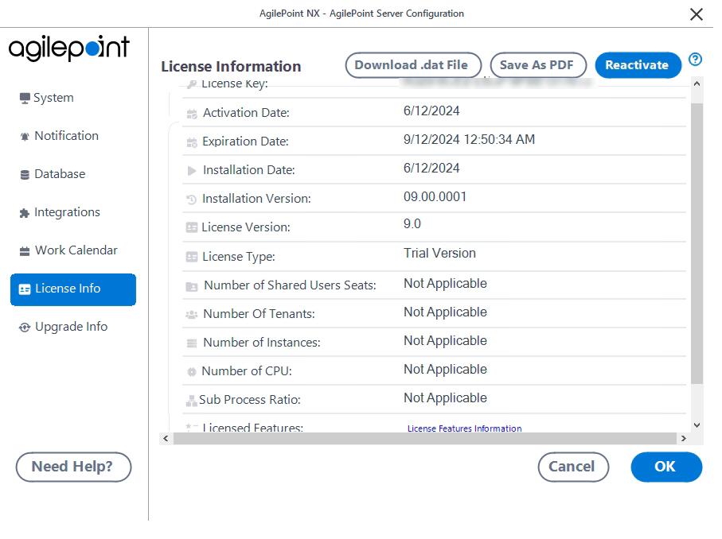722x539 pixels.
Task: Click the horizontal scrollbar left arrow
Action: coord(166,439)
